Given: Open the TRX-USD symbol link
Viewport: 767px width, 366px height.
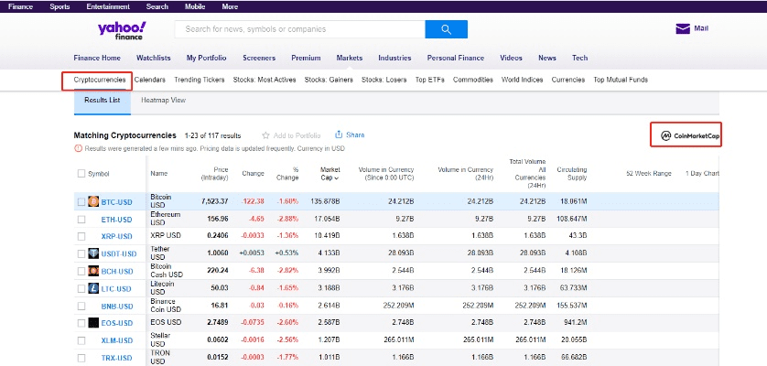Looking at the screenshot, I should pos(117,358).
